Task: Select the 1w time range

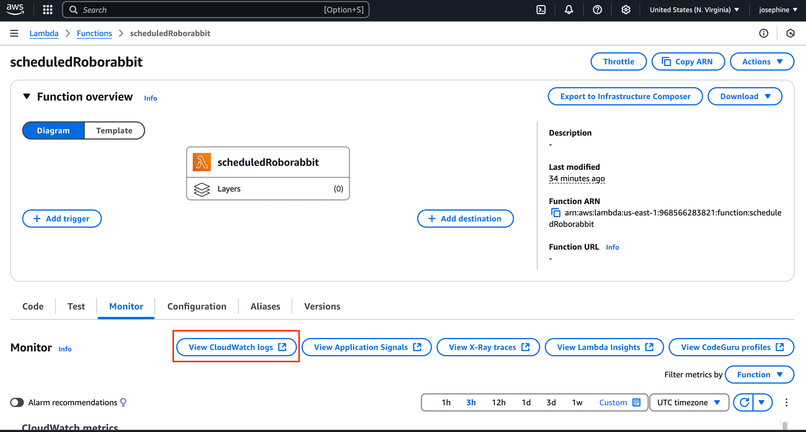Action: tap(577, 402)
